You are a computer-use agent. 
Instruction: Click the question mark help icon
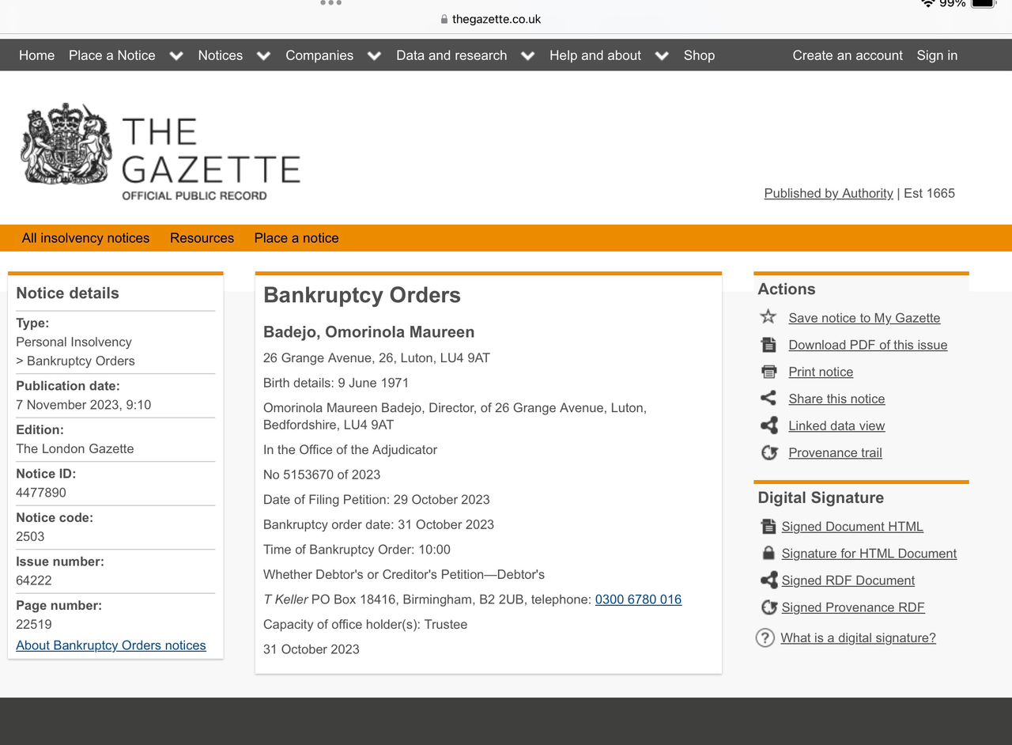pyautogui.click(x=765, y=638)
